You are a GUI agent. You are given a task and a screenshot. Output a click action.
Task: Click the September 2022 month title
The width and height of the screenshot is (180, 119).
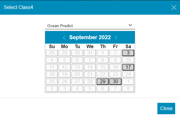tap(90, 37)
